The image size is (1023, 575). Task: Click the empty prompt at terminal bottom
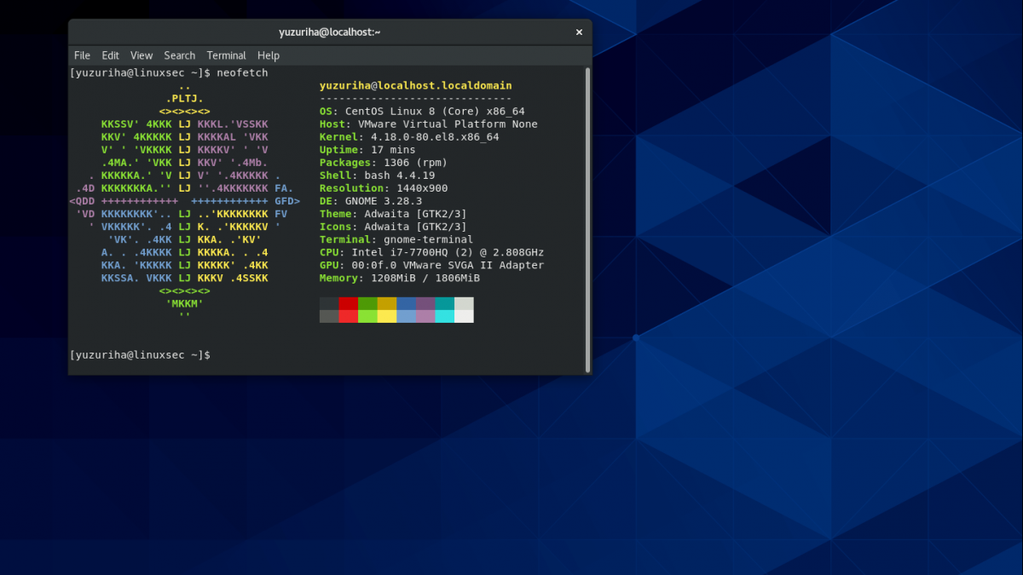[x=140, y=354]
